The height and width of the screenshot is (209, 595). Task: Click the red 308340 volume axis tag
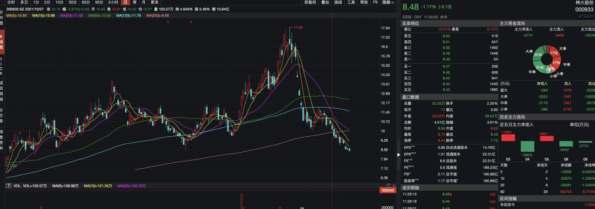click(x=387, y=190)
